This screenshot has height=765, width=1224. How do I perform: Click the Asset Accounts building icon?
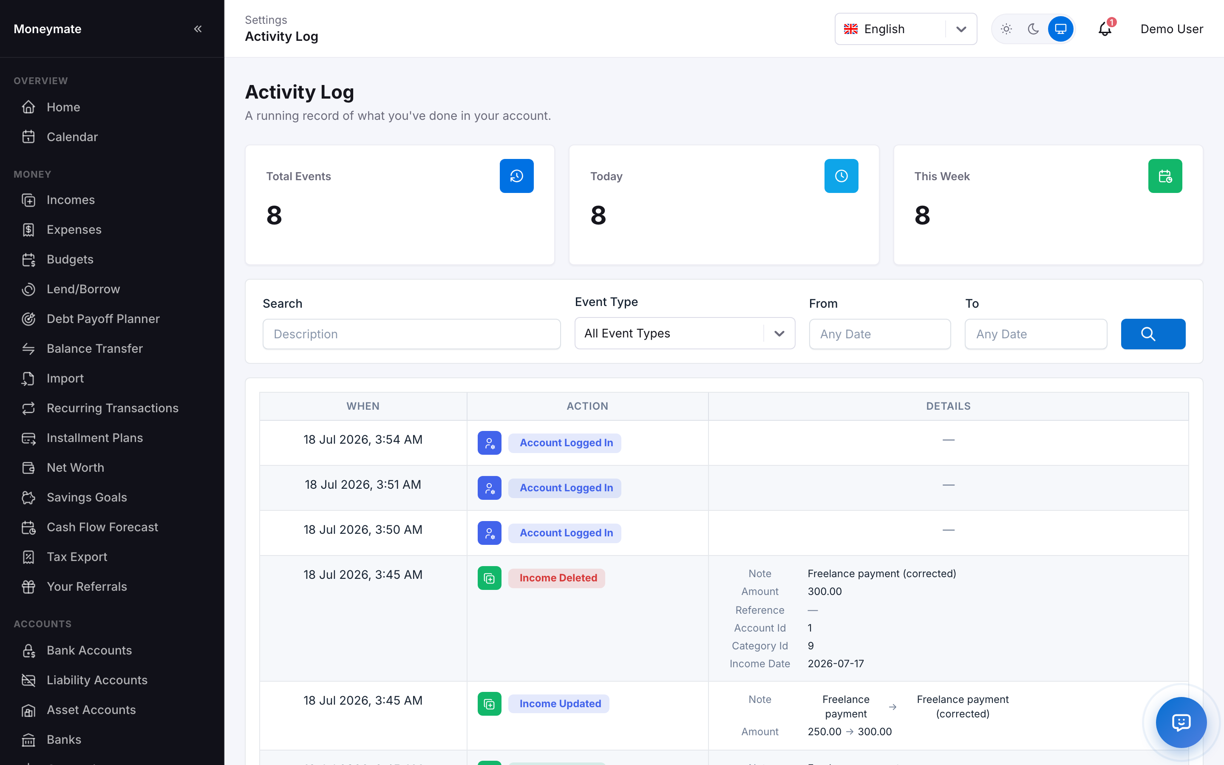point(29,710)
